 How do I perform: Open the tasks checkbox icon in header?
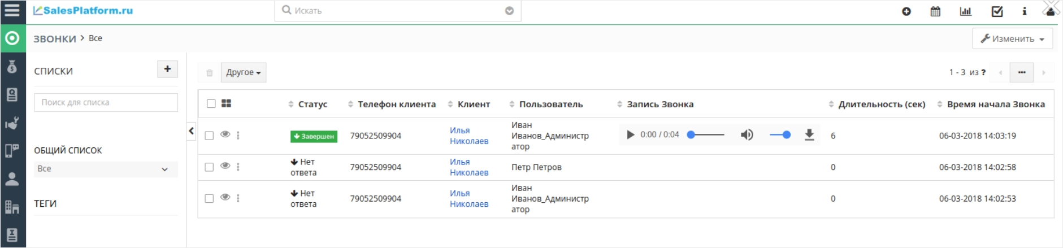pos(997,11)
